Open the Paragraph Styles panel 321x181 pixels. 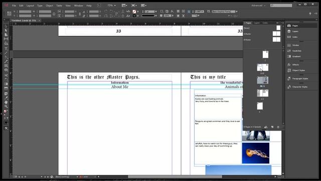click(301, 78)
